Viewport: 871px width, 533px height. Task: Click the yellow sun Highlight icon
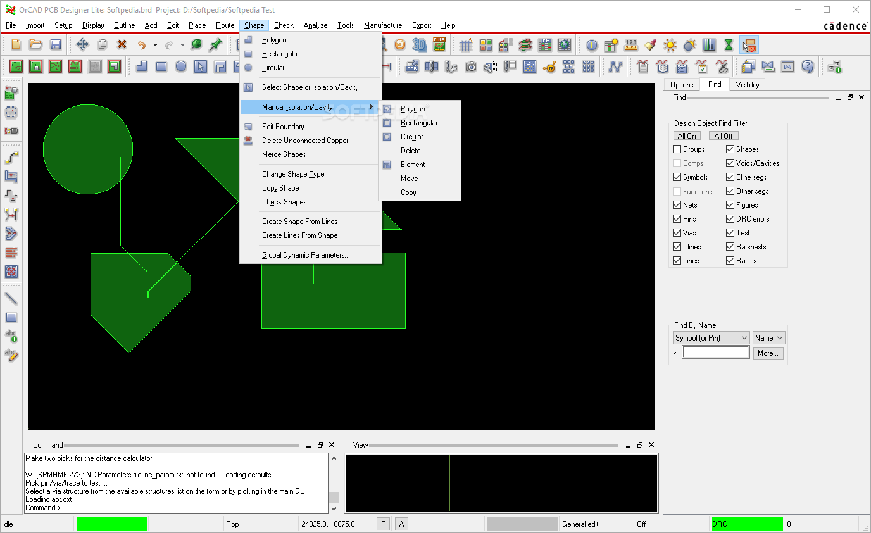click(670, 45)
